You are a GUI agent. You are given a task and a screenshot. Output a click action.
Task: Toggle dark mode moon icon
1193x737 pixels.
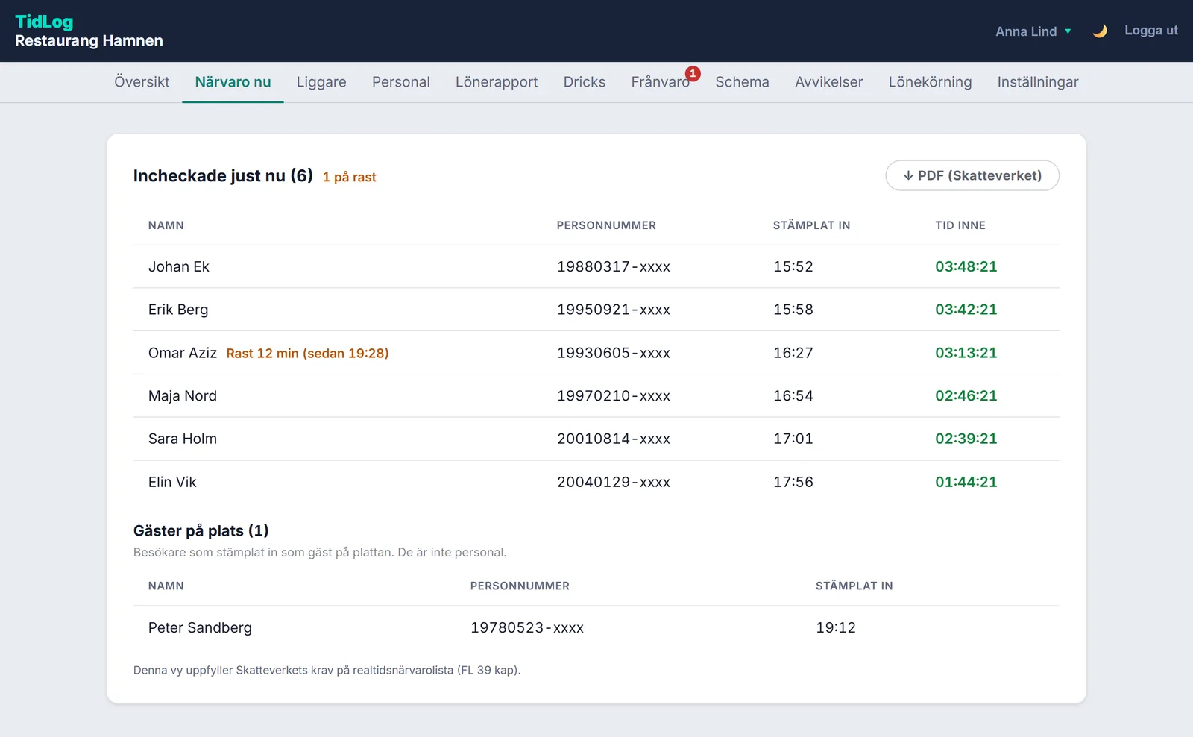tap(1099, 31)
